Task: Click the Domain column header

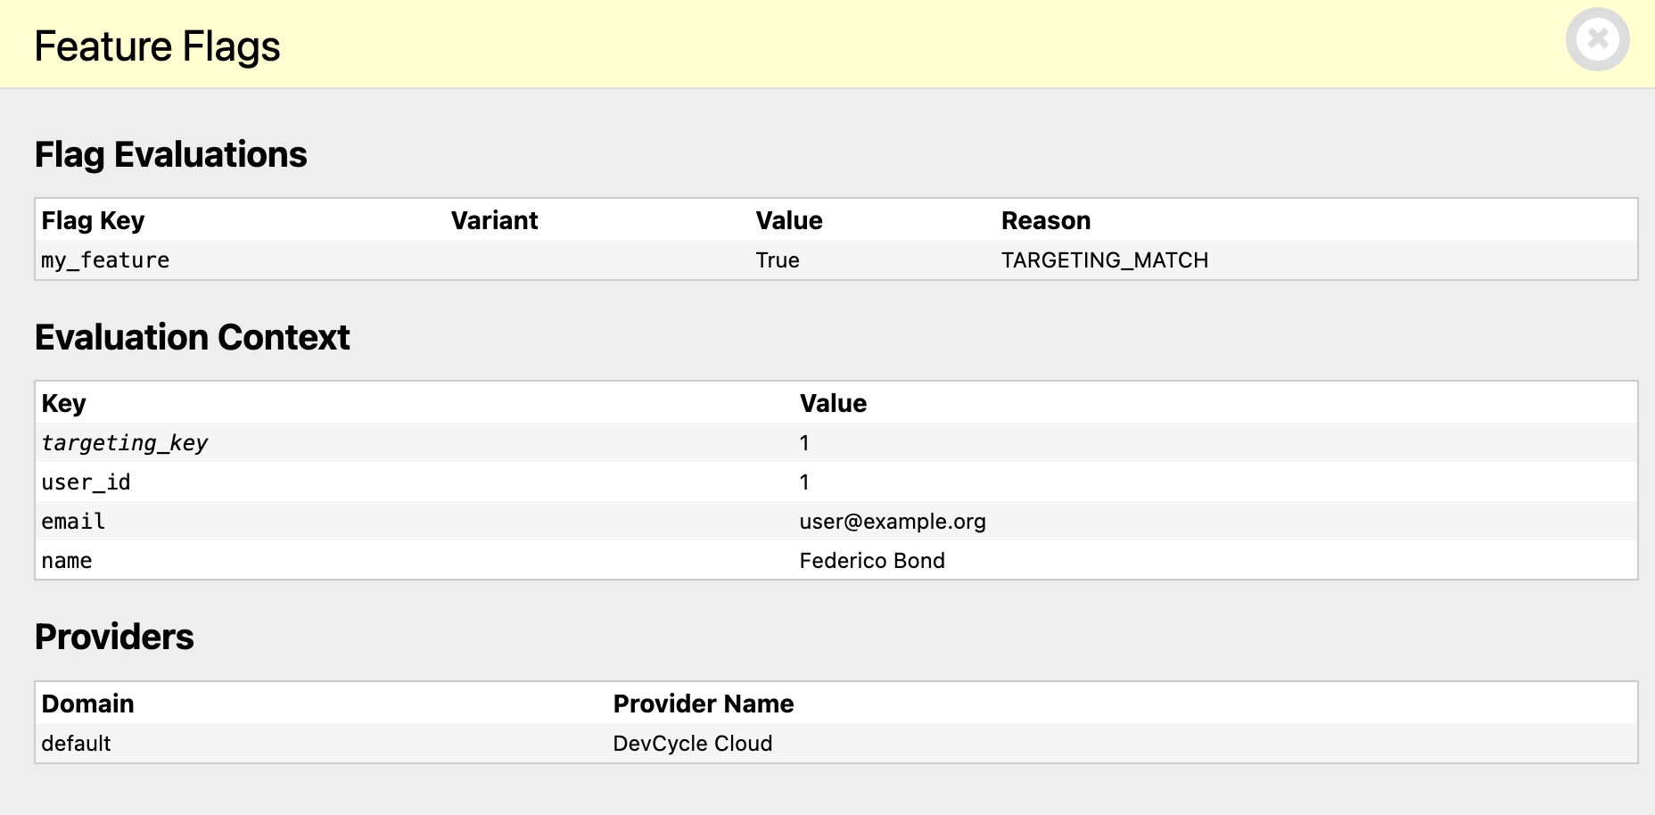Action: pyautogui.click(x=86, y=704)
